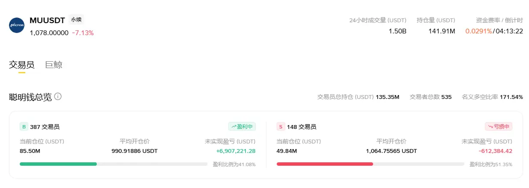Click the Micron coin logo icon

tap(17, 25)
